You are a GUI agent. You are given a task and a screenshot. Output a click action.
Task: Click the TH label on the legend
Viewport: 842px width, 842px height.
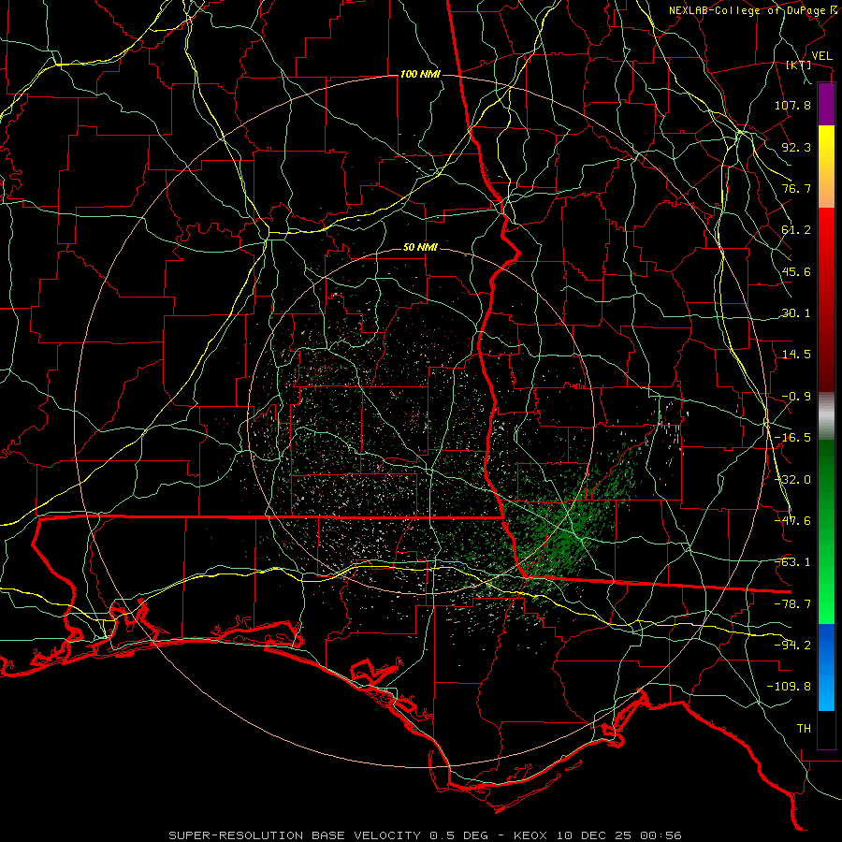click(804, 729)
